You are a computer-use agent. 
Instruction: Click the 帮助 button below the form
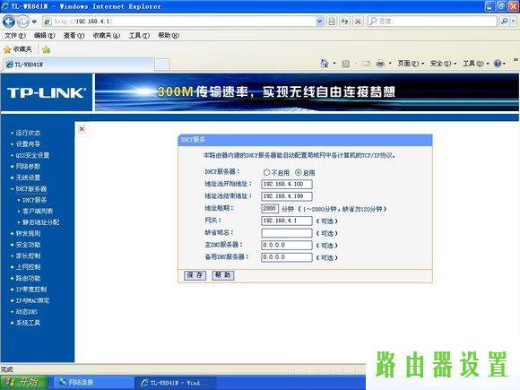pyautogui.click(x=223, y=275)
